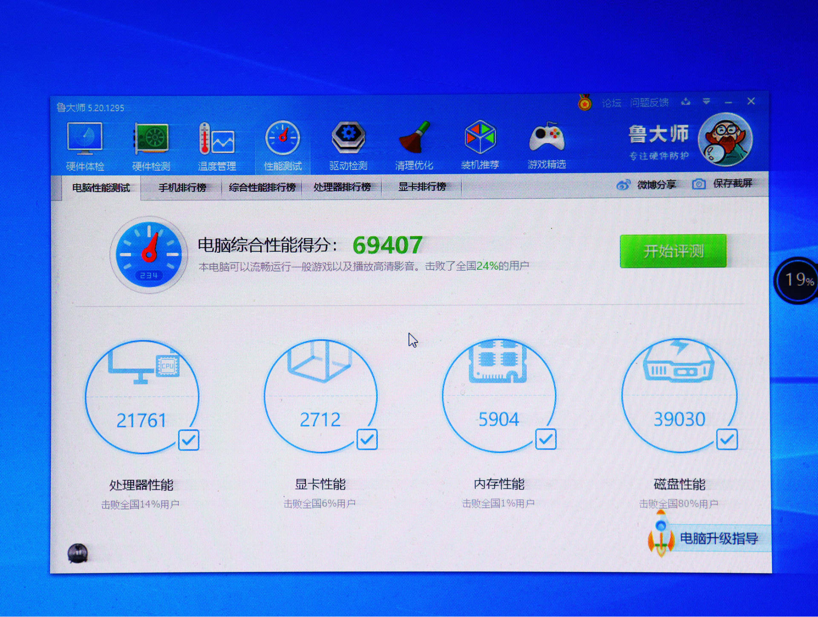Click the overall score speedometer gauge

pyautogui.click(x=149, y=254)
